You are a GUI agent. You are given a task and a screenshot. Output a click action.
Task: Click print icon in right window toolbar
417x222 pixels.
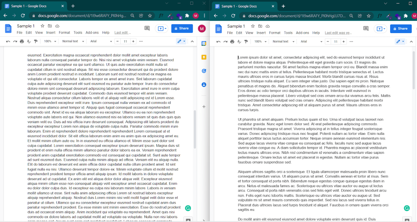[x=232, y=42]
